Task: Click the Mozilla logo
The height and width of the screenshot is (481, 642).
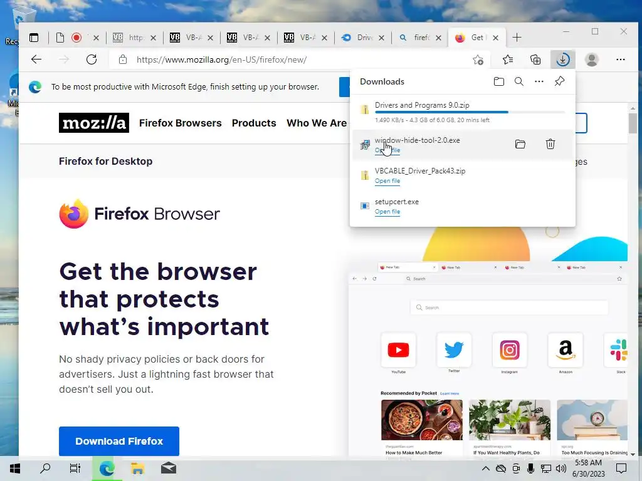Action: click(94, 123)
